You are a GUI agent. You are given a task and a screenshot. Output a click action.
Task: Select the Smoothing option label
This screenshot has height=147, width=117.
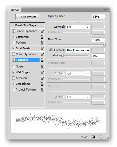tap(23, 84)
